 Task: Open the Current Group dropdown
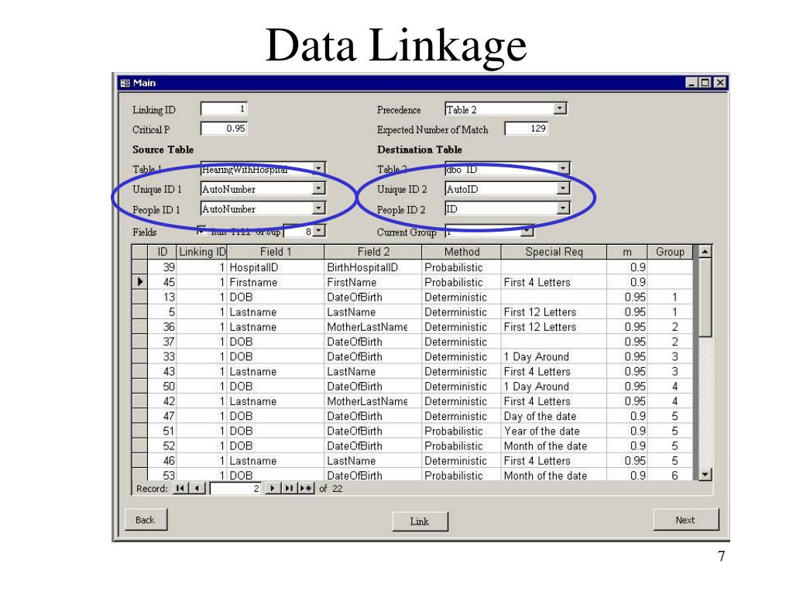pyautogui.click(x=527, y=231)
